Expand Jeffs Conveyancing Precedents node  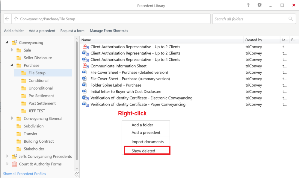7,156
